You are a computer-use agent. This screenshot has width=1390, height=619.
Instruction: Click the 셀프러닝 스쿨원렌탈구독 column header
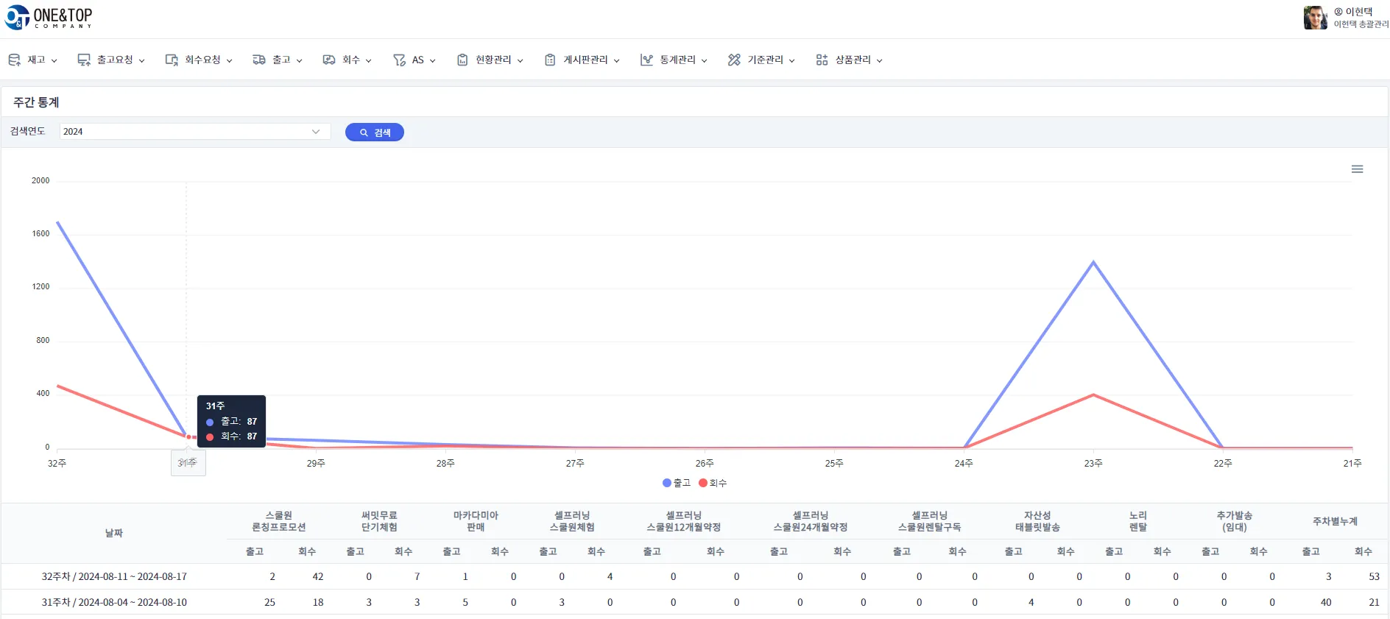[x=929, y=521]
